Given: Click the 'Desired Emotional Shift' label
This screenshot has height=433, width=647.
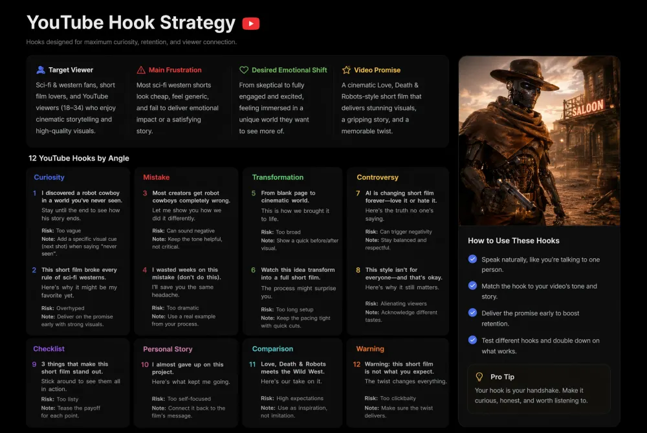Looking at the screenshot, I should pos(289,70).
